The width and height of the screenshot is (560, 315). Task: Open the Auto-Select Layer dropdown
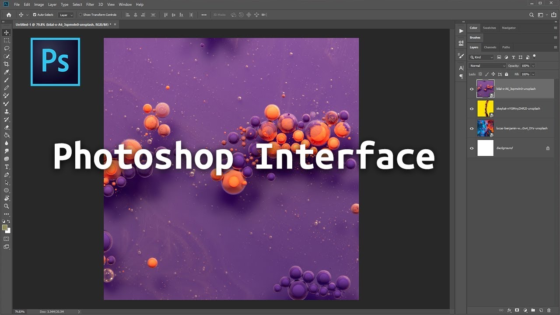click(x=66, y=15)
